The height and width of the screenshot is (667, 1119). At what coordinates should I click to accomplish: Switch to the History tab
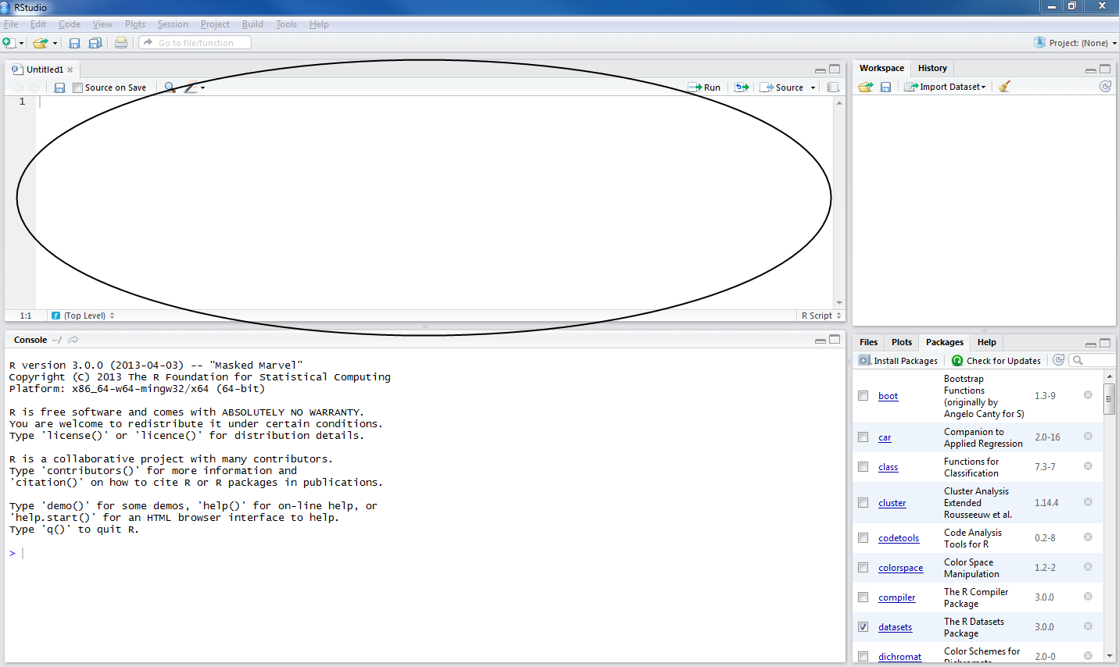(932, 68)
